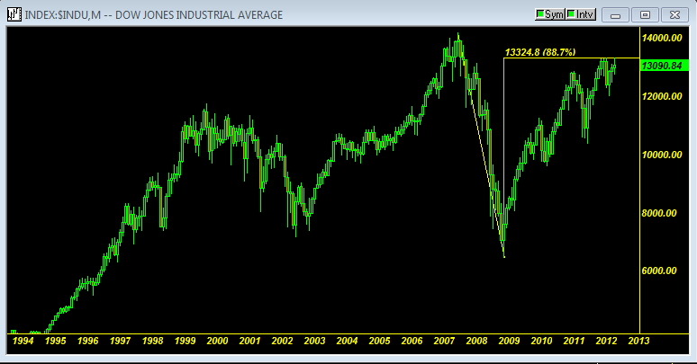Select the yellow diagonal trendline from 2008 decline
The image size is (697, 364).
(482, 146)
